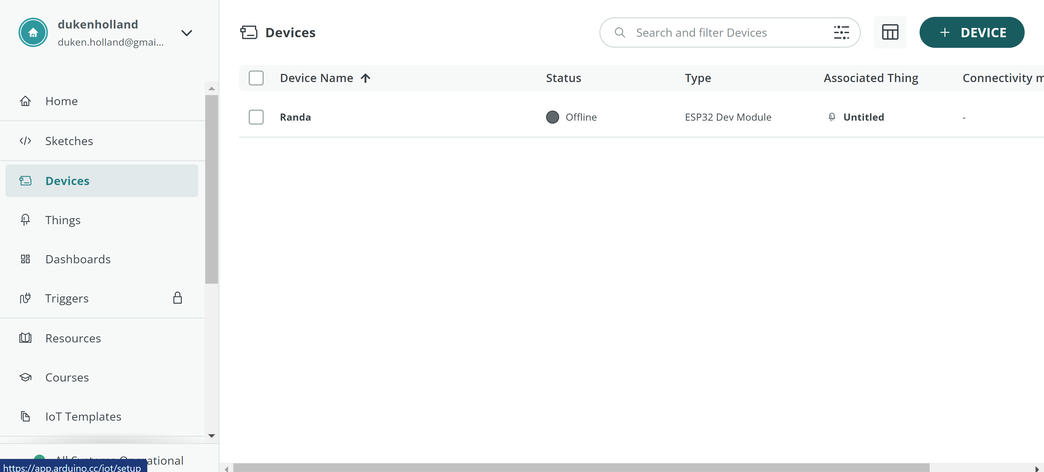Click the dukenholland account name
Image resolution: width=1044 pixels, height=472 pixels.
click(x=98, y=24)
